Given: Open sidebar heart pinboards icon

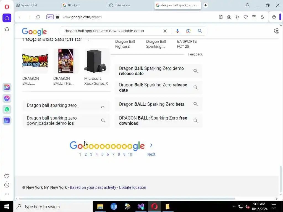Looking at the screenshot, I should point(7,176).
